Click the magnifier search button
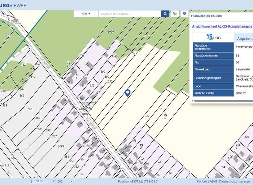 pos(165,14)
